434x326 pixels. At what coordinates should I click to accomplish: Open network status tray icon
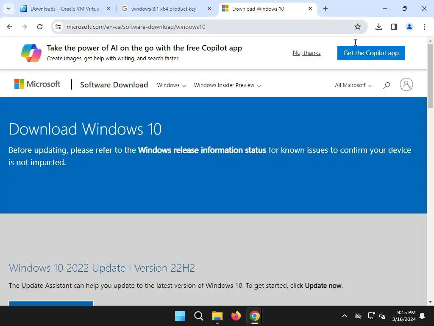pyautogui.click(x=371, y=316)
